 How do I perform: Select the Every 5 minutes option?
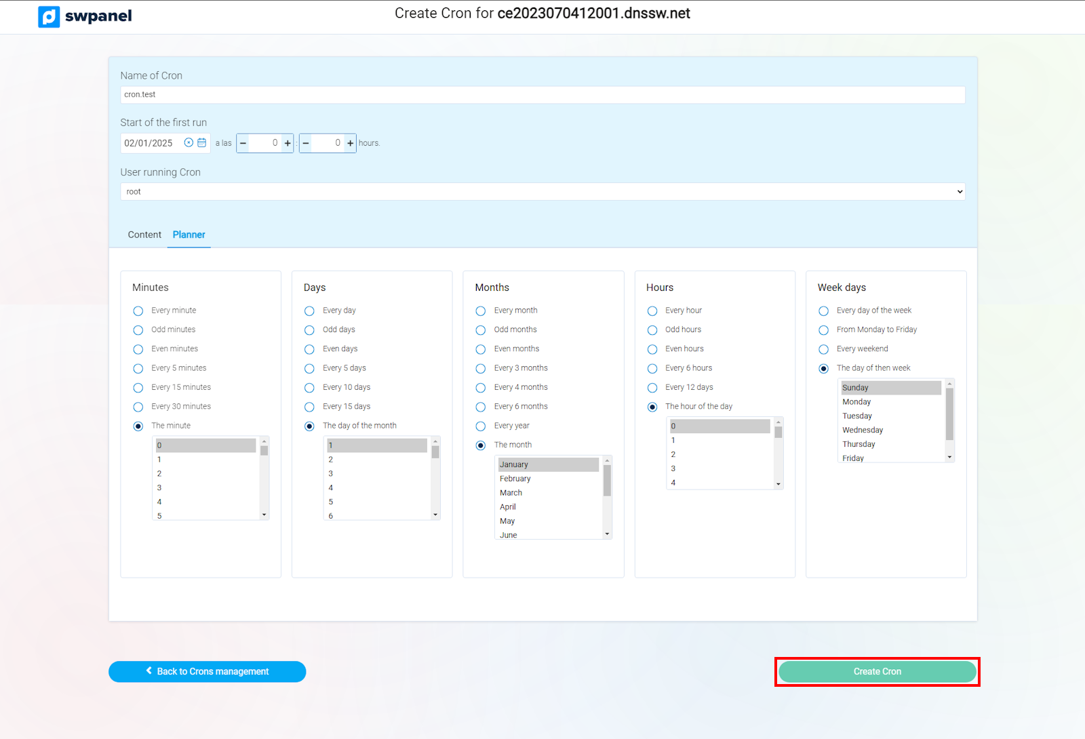[x=138, y=369]
